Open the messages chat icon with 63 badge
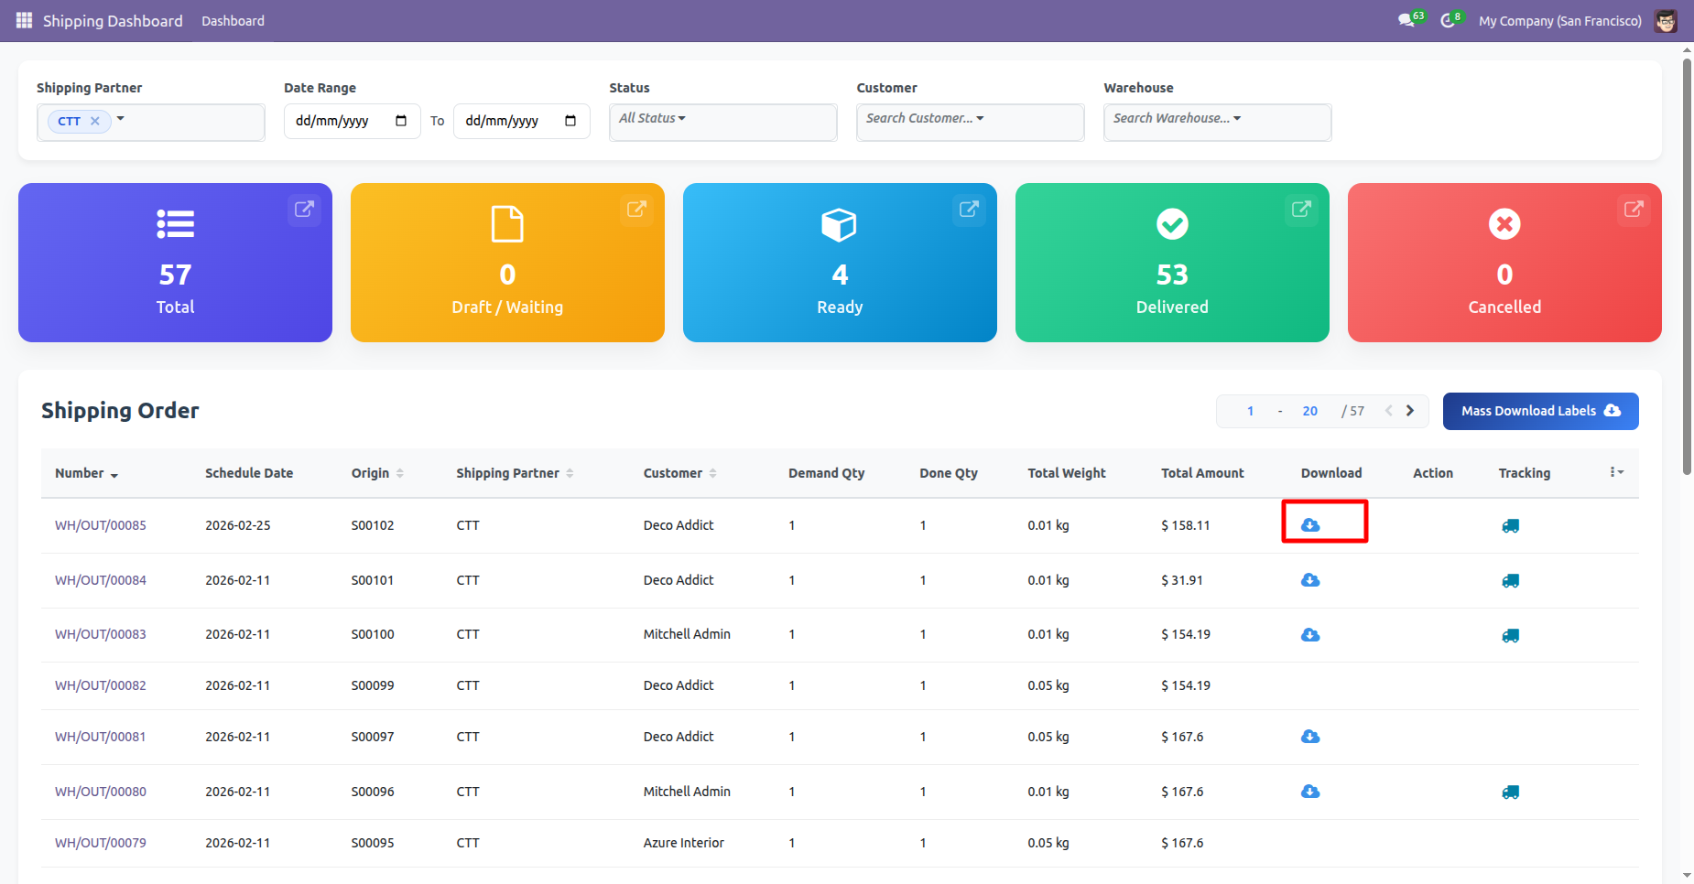The width and height of the screenshot is (1694, 884). click(1406, 20)
